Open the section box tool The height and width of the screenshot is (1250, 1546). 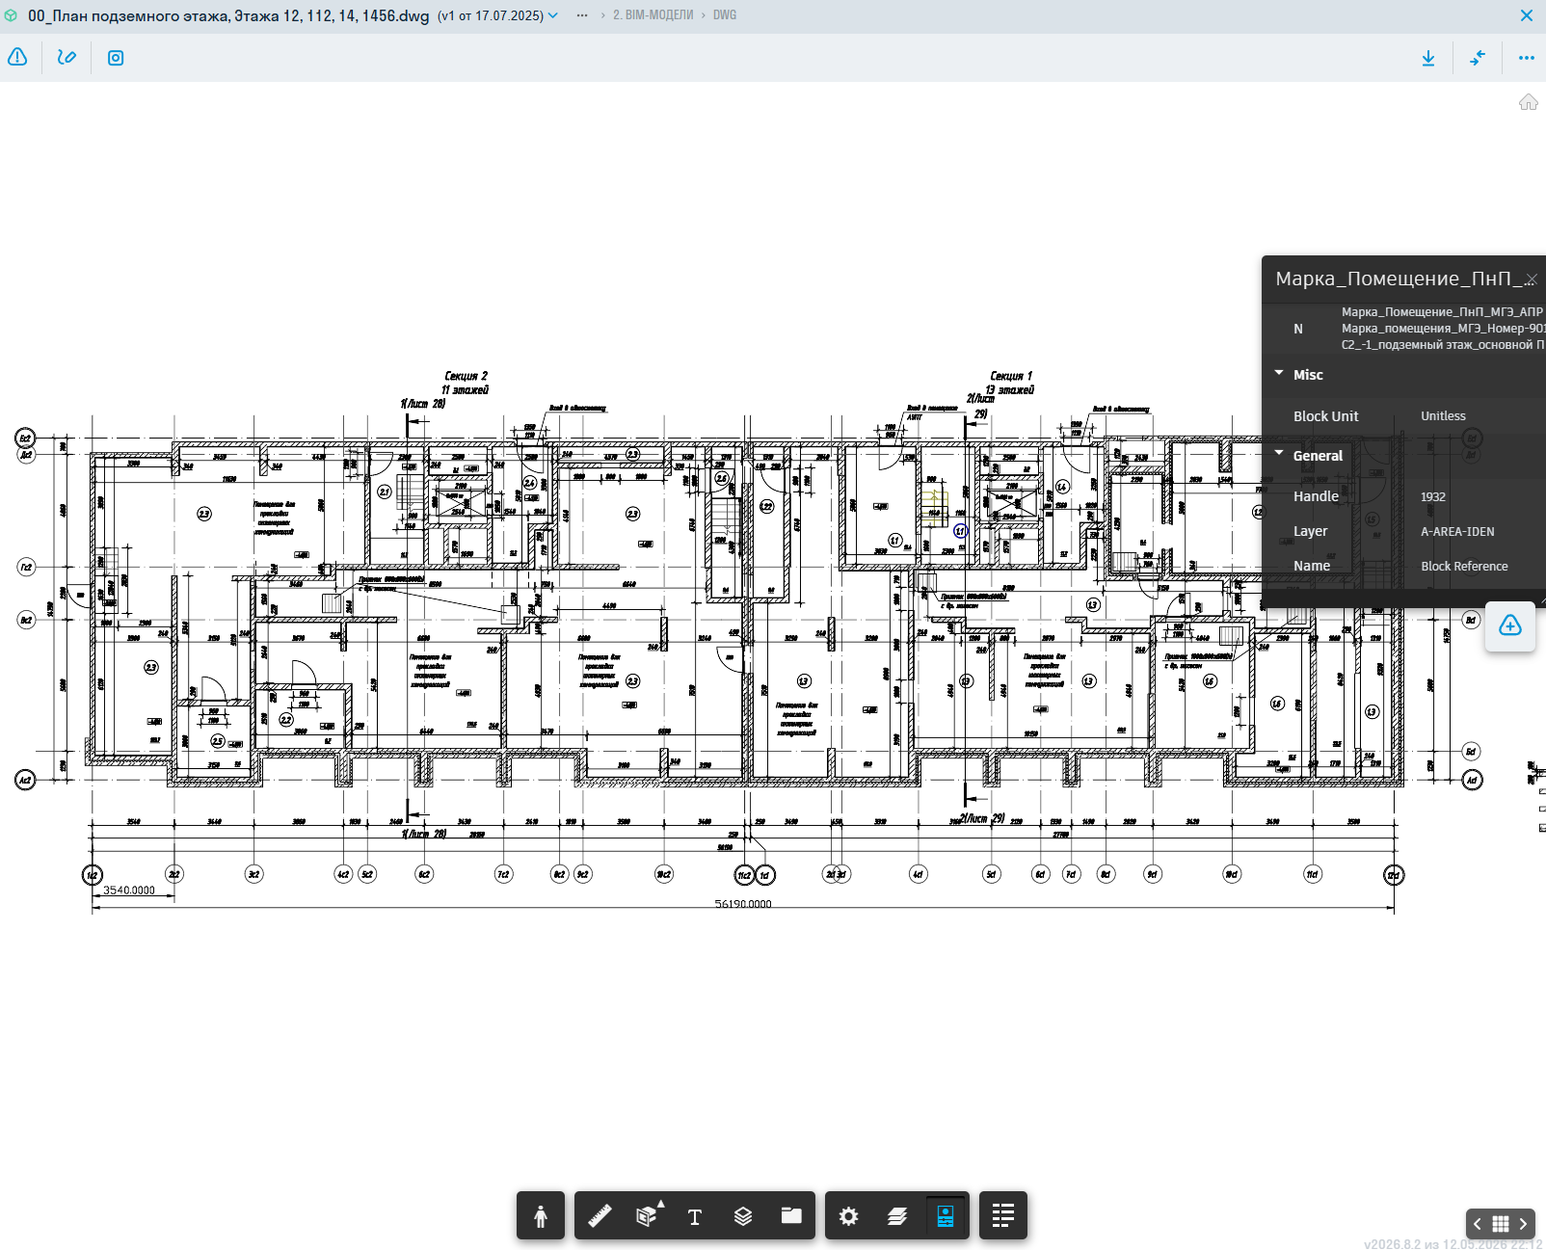[x=648, y=1216]
